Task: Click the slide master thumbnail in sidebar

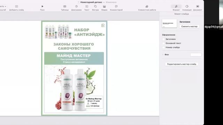Action: [x=169, y=24]
